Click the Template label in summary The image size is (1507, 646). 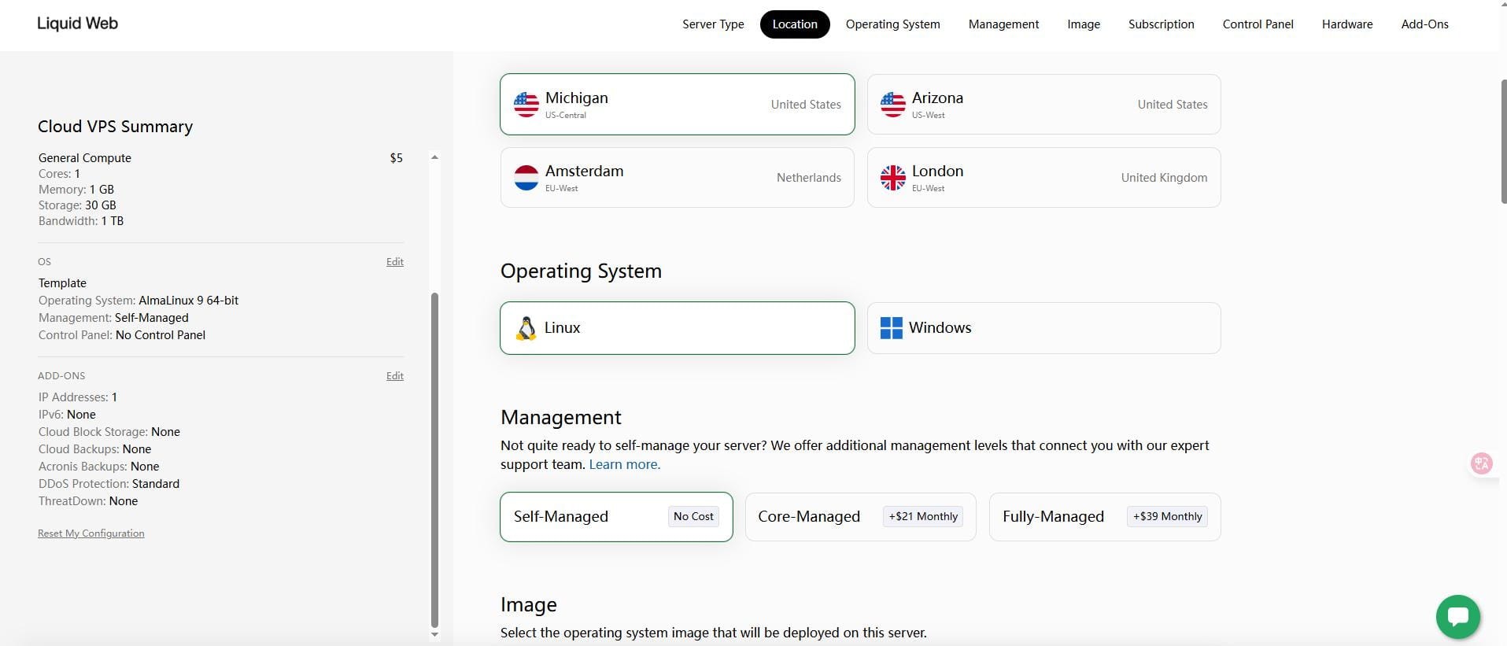coord(62,283)
